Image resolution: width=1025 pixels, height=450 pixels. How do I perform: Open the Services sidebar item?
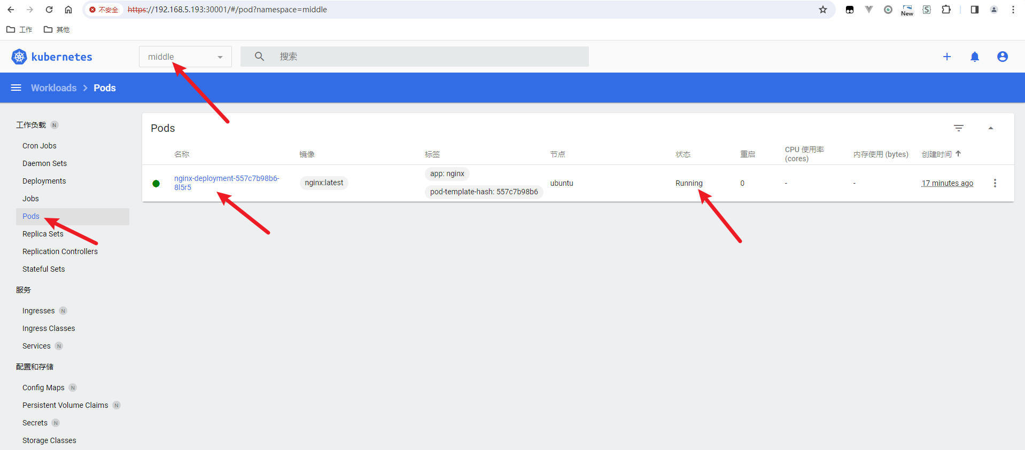click(x=36, y=346)
